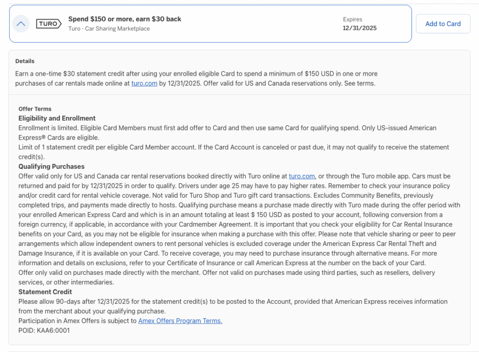Click the "Qualifying Purchases" heading
This screenshot has height=352, width=479.
point(51,166)
